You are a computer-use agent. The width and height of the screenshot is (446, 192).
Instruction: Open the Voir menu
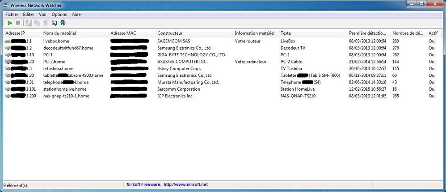tap(43, 14)
